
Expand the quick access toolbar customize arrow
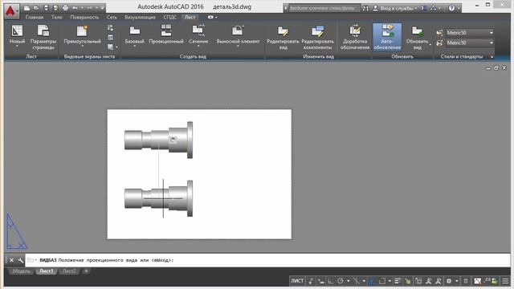[x=102, y=8]
